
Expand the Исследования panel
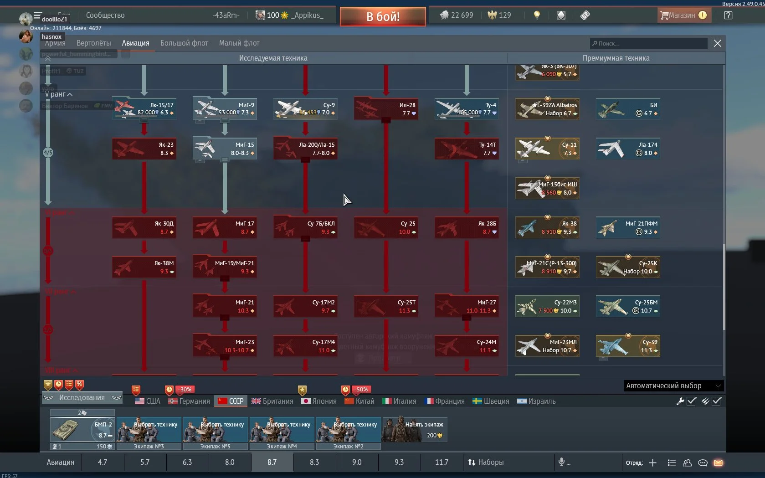82,398
